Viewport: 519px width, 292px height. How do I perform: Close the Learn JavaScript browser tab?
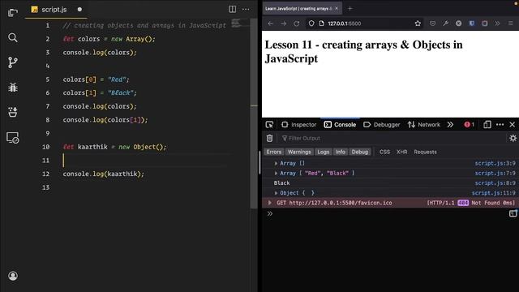[x=337, y=9]
